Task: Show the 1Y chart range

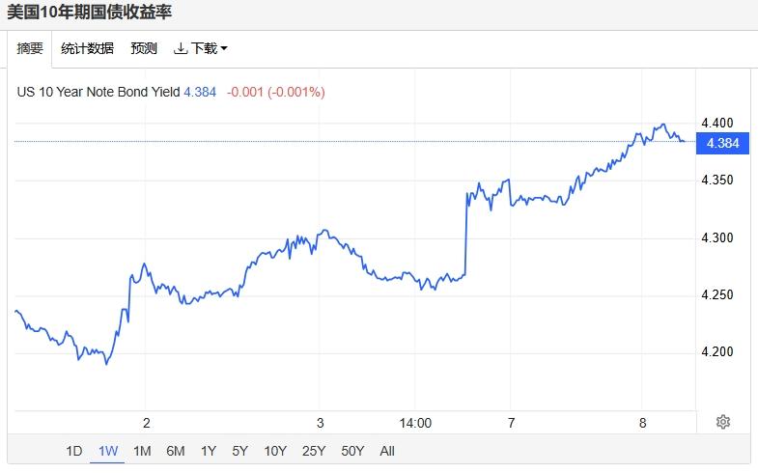Action: point(209,451)
